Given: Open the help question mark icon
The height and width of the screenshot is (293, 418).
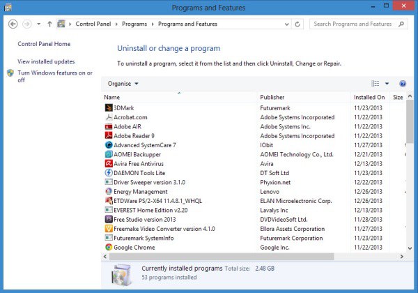Looking at the screenshot, I should coord(403,84).
